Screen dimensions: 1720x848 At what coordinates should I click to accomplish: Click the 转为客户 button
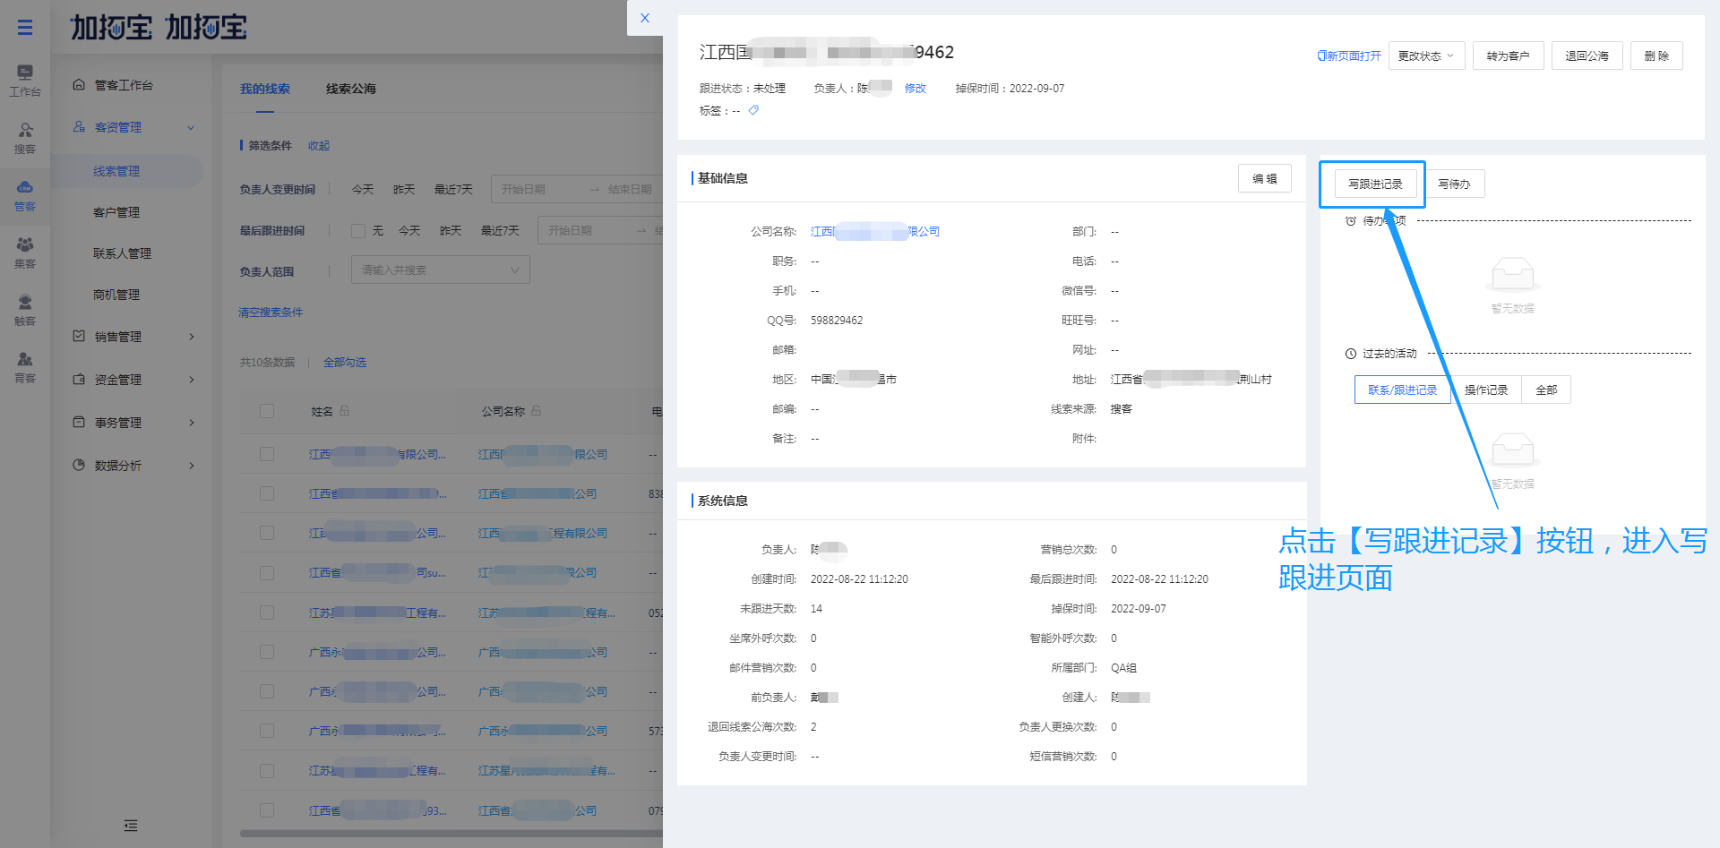[1508, 56]
